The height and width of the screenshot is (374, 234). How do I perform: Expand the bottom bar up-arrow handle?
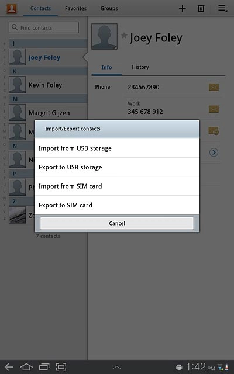pyautogui.click(x=117, y=368)
